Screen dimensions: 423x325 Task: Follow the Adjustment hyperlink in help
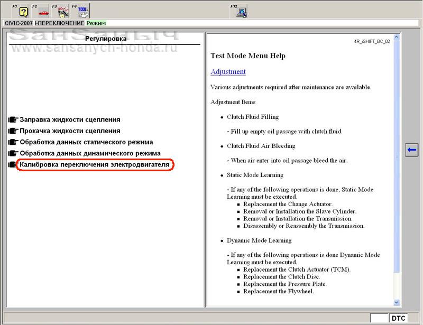228,71
